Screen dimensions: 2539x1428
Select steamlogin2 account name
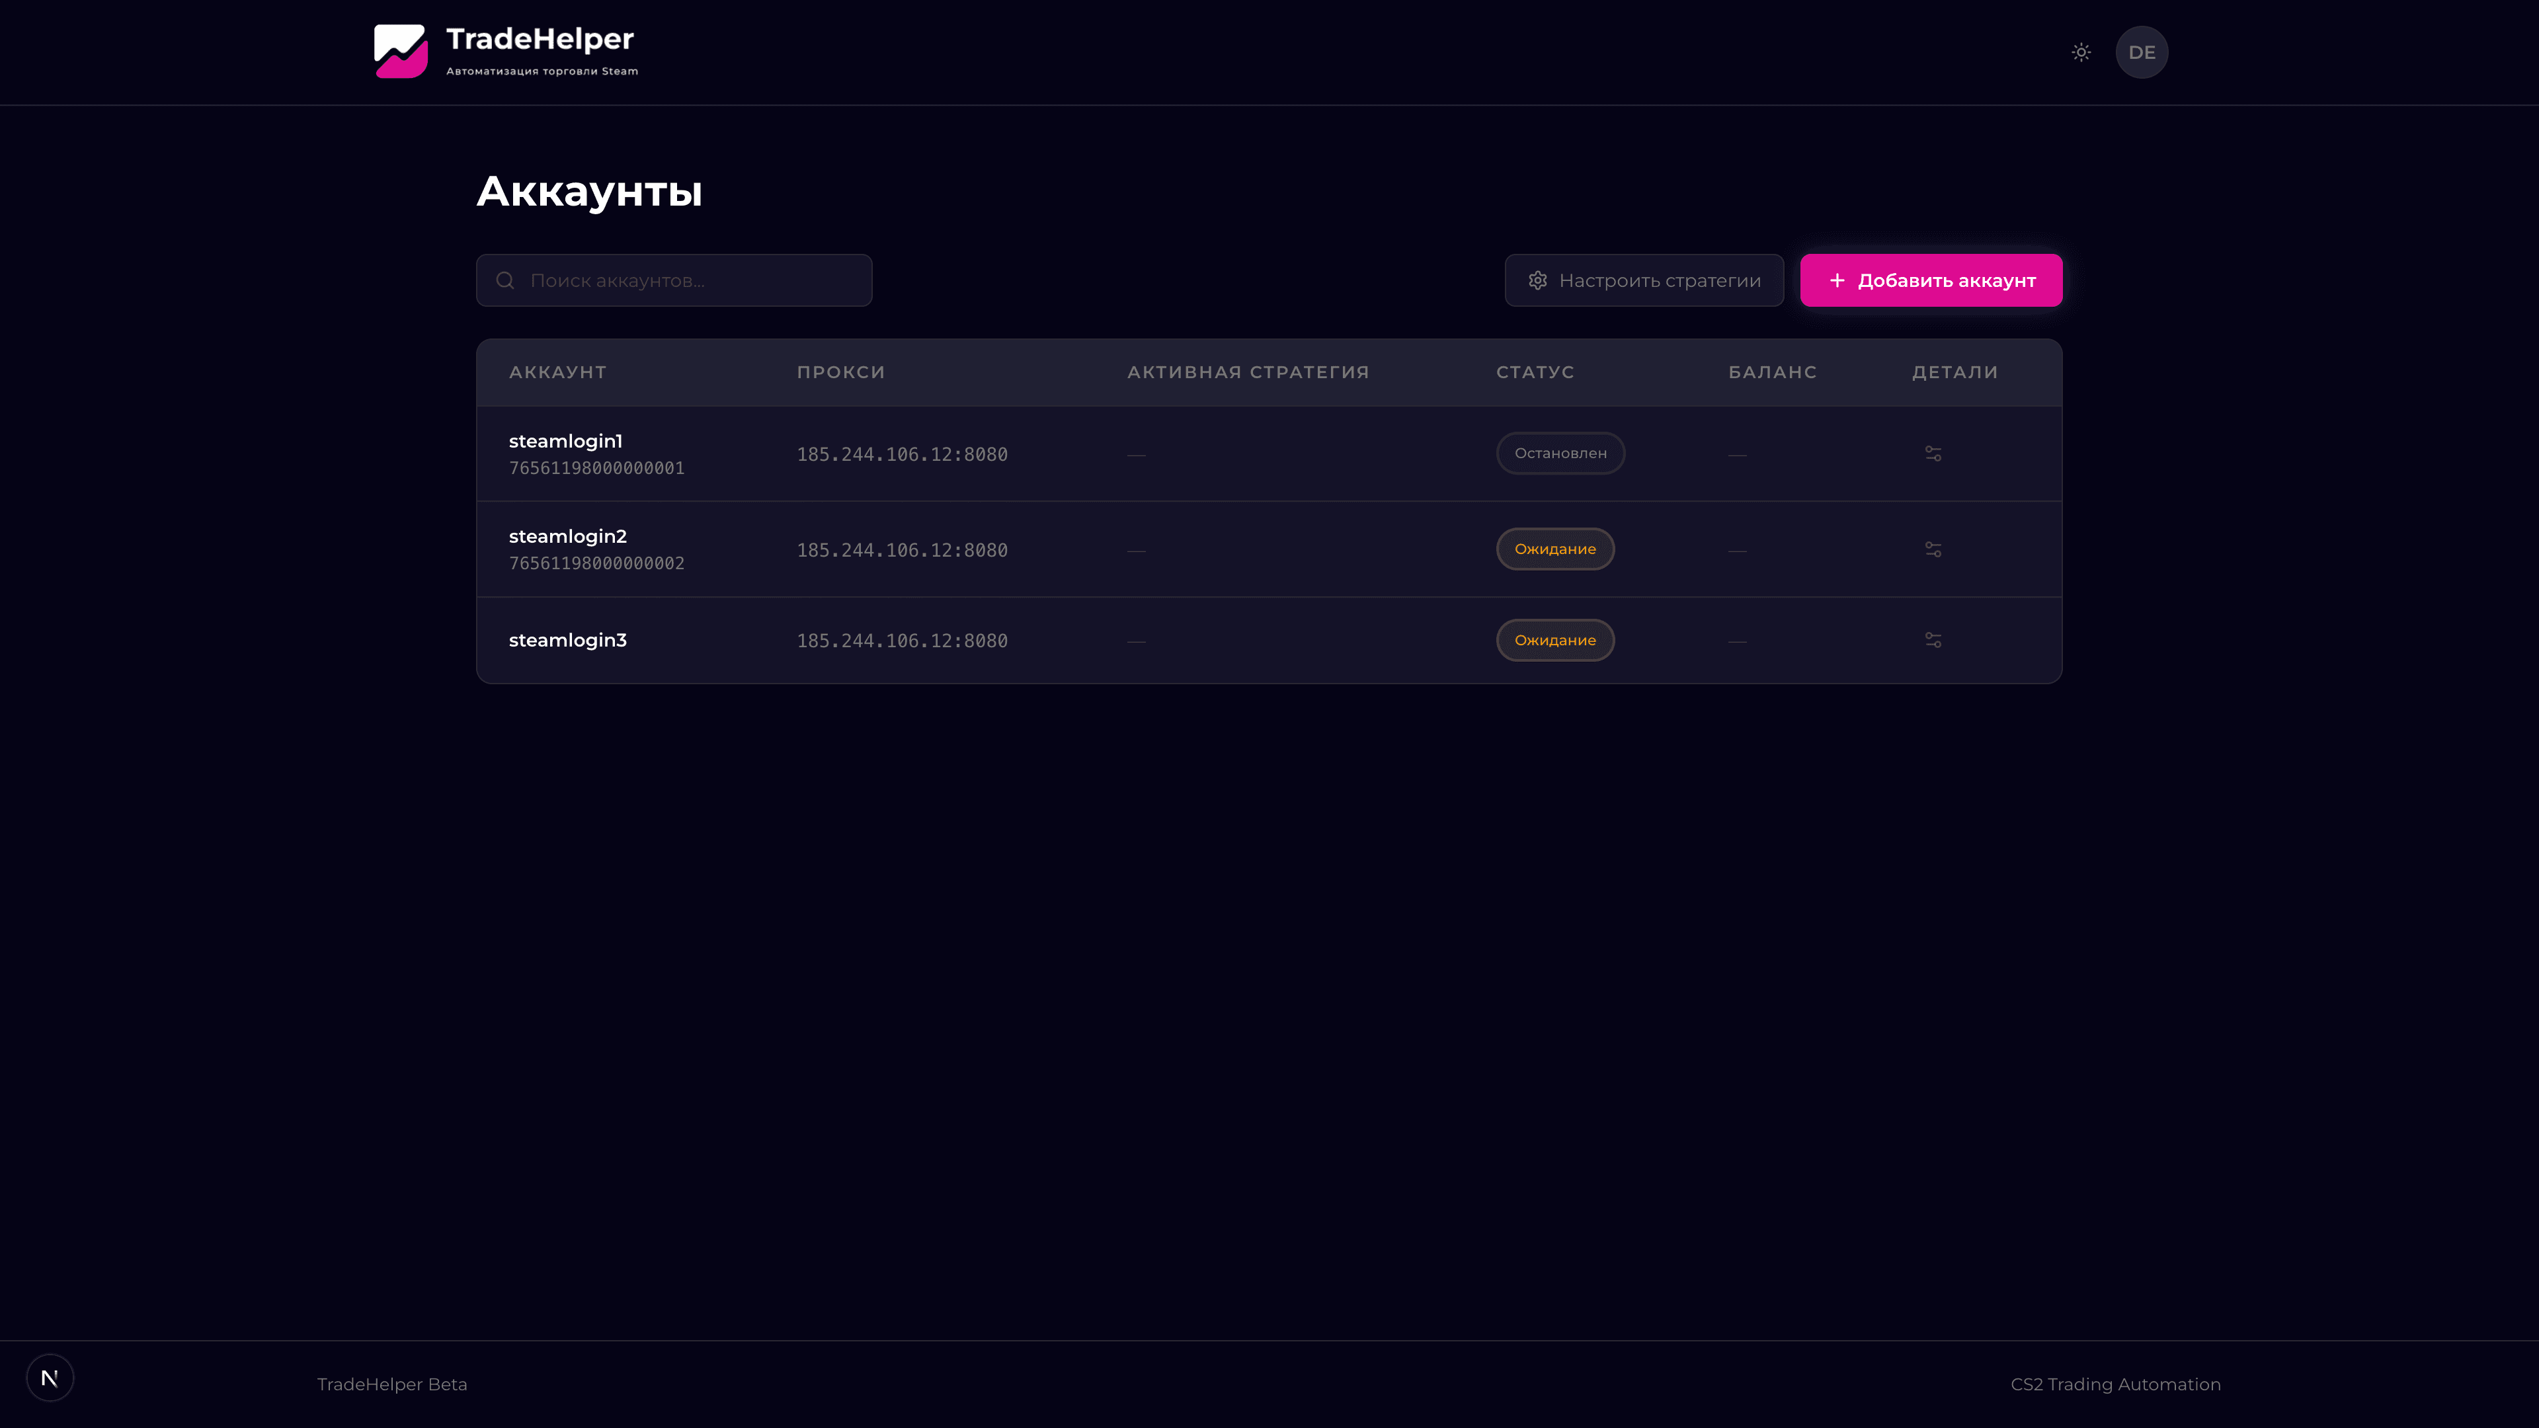click(568, 536)
